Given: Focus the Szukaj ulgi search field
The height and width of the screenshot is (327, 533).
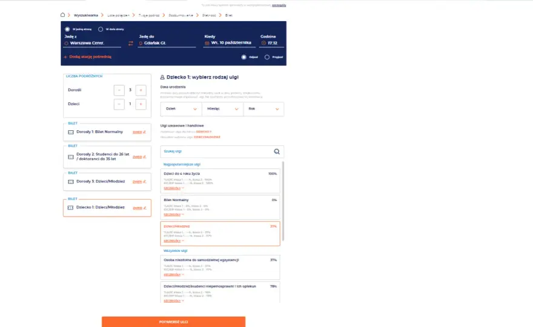Looking at the screenshot, I should pos(222,151).
